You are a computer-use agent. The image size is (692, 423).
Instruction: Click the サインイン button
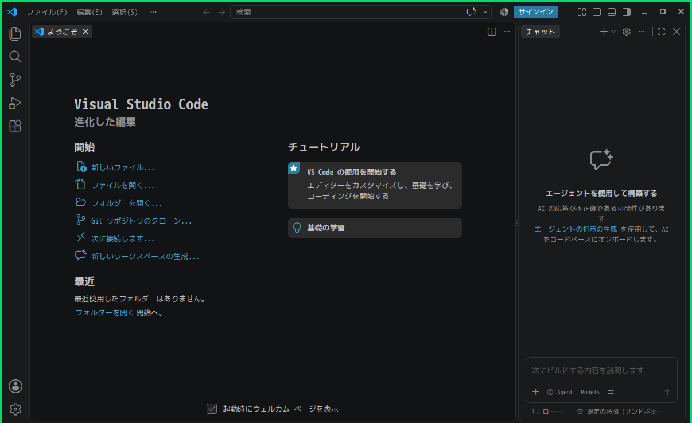pos(536,12)
